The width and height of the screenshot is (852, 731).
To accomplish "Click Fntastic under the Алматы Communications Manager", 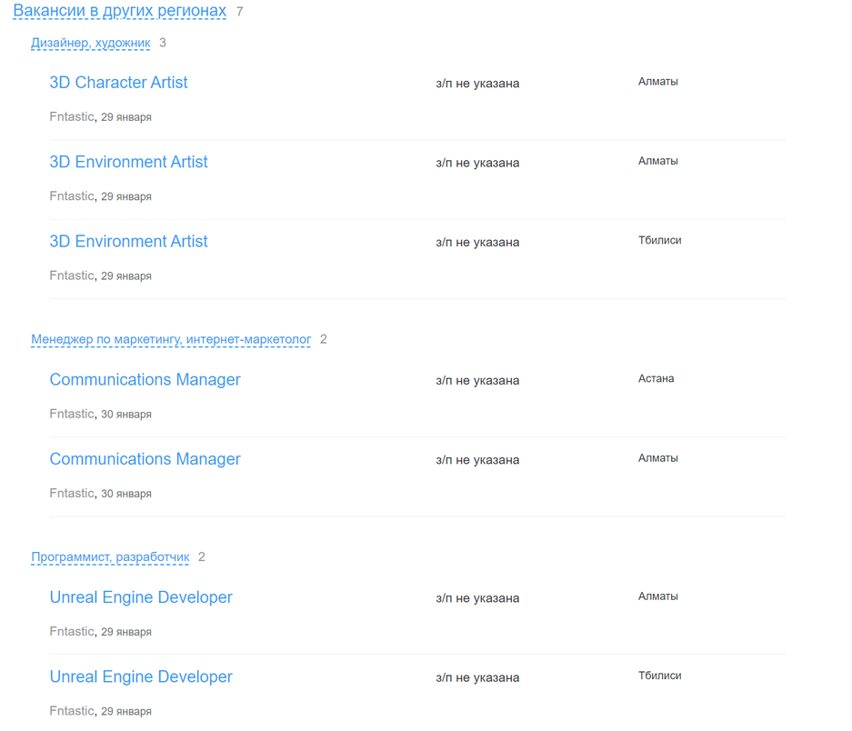I will (x=71, y=493).
